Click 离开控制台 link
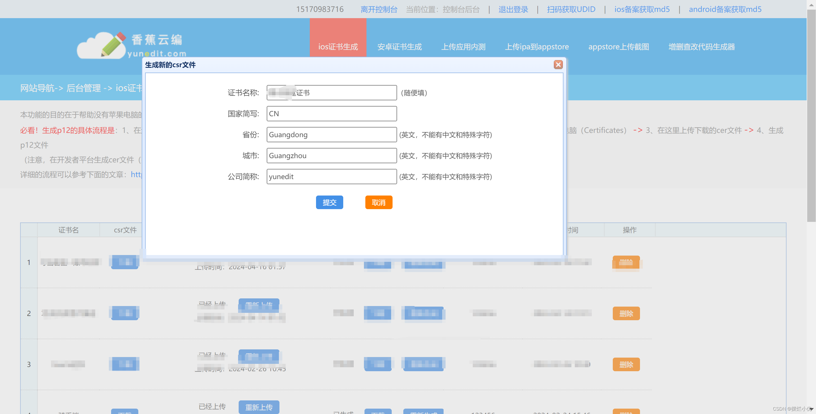Image resolution: width=816 pixels, height=414 pixels. 379,9
